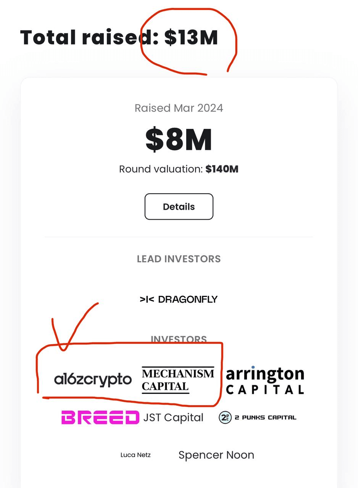The height and width of the screenshot is (488, 358).
Task: Open the JST Capital investor link
Action: pyautogui.click(x=173, y=417)
